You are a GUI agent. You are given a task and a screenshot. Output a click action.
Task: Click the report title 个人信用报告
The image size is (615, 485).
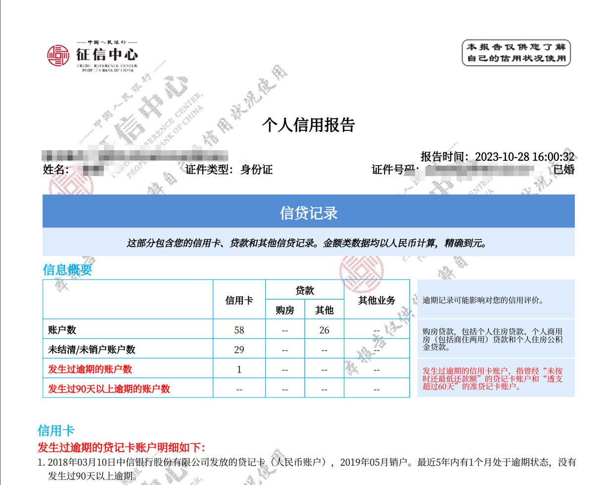(x=308, y=125)
